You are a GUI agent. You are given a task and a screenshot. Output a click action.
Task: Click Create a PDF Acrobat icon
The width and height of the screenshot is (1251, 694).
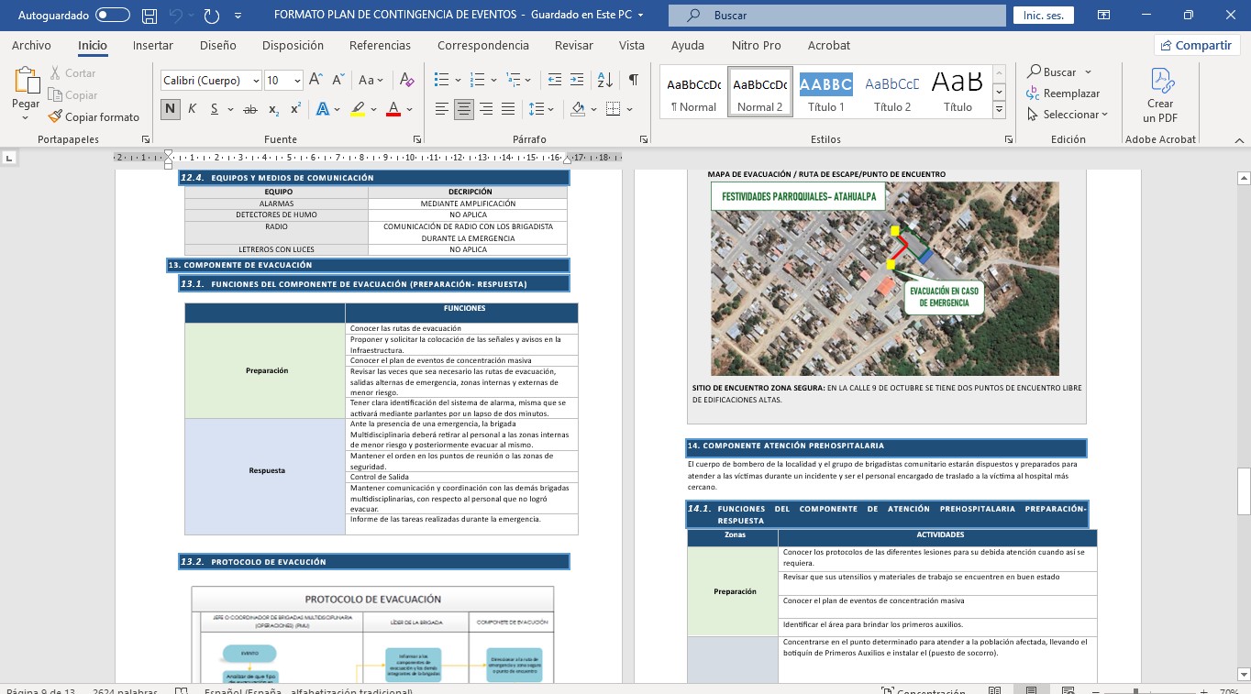point(1160,94)
